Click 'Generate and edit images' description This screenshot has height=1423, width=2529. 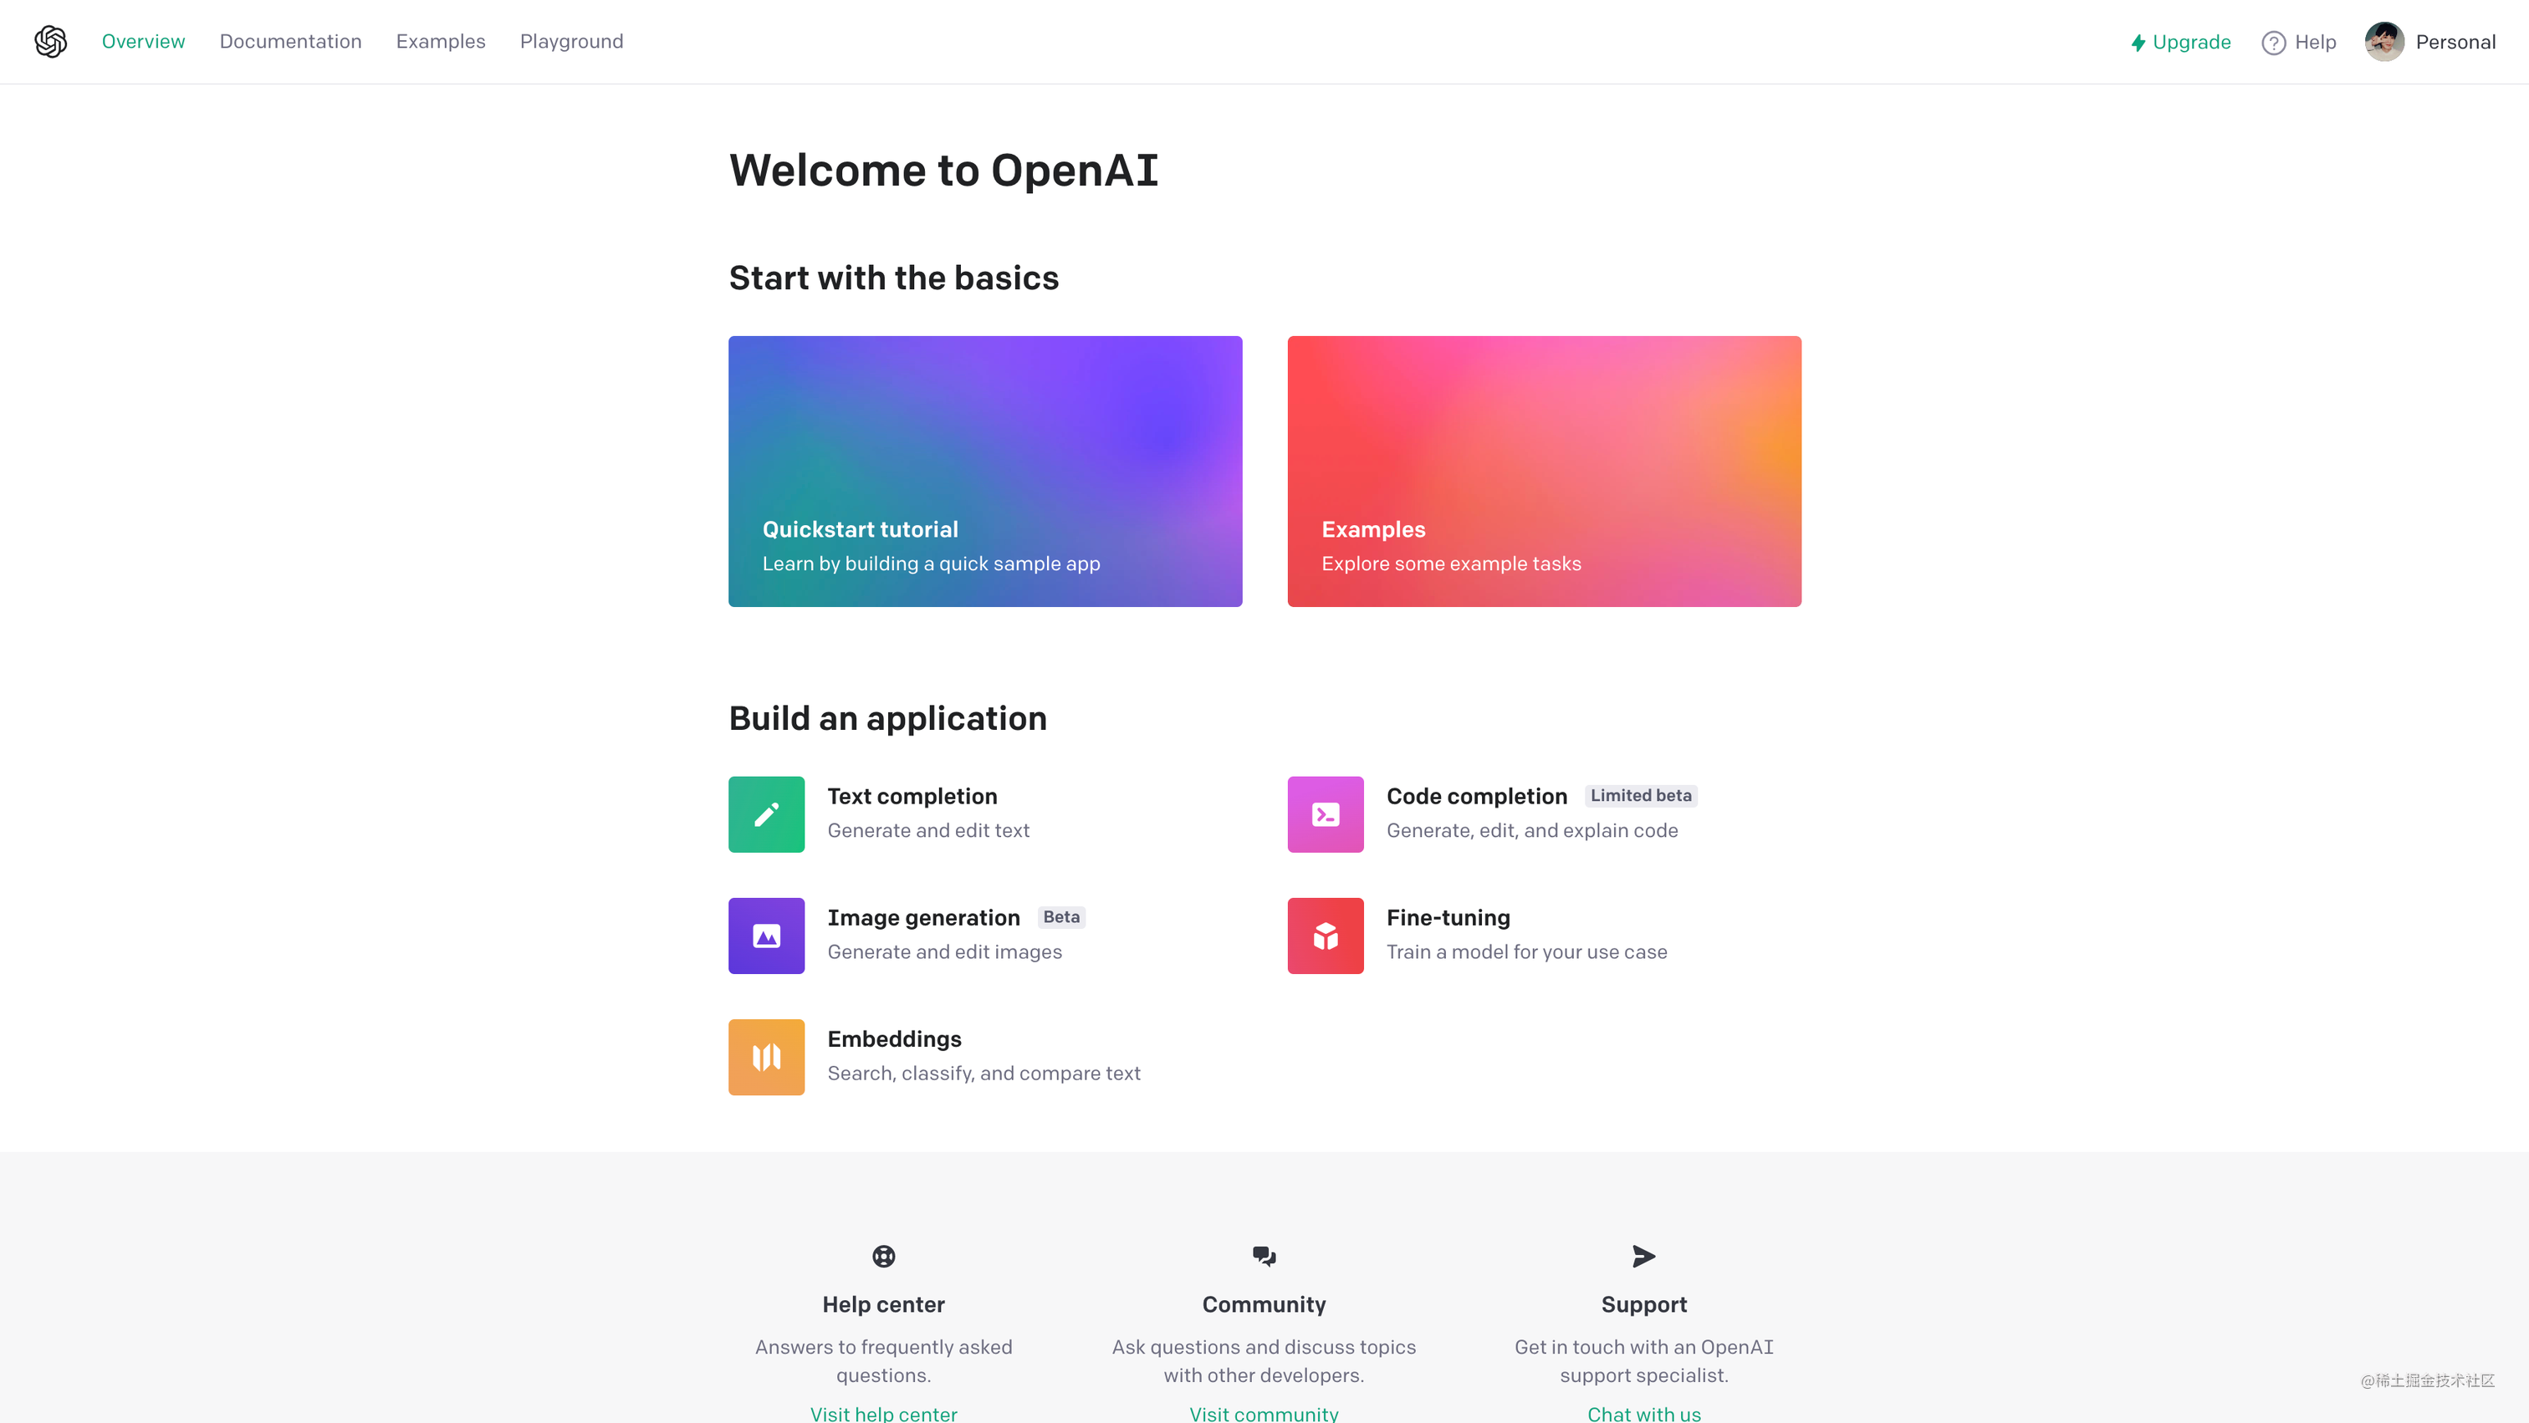(x=944, y=952)
